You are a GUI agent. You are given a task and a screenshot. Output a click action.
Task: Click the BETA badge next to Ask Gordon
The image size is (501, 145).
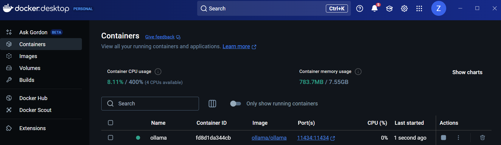click(56, 32)
